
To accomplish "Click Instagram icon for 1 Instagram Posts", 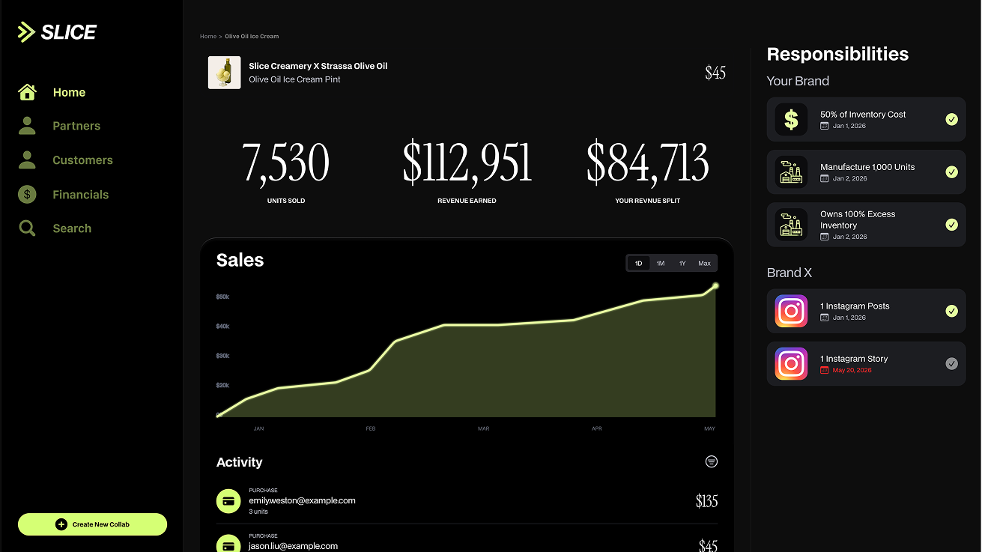I will coord(791,311).
